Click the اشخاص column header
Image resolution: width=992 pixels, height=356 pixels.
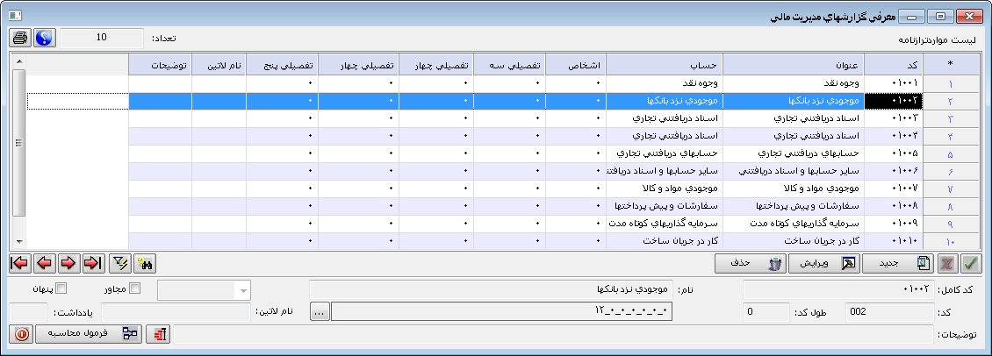[x=576, y=64]
